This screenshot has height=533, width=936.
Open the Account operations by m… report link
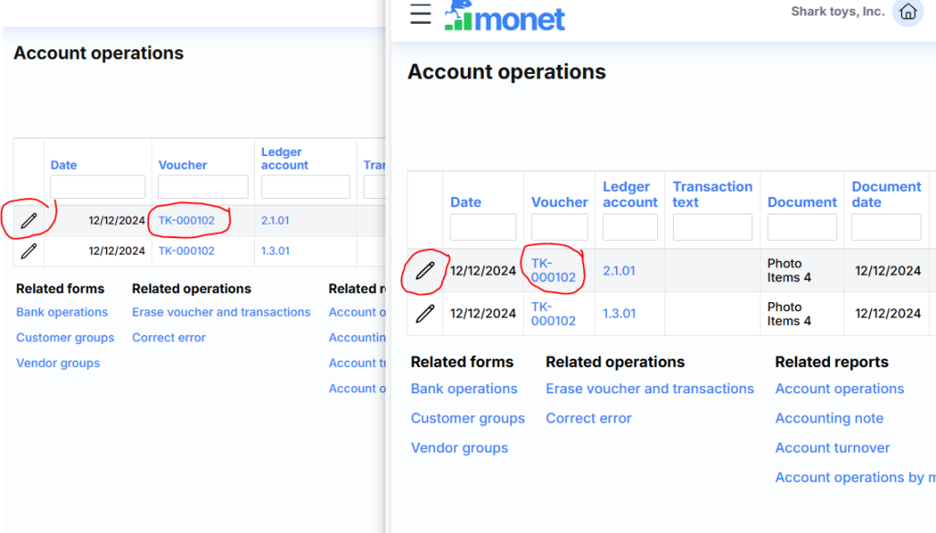click(x=855, y=477)
